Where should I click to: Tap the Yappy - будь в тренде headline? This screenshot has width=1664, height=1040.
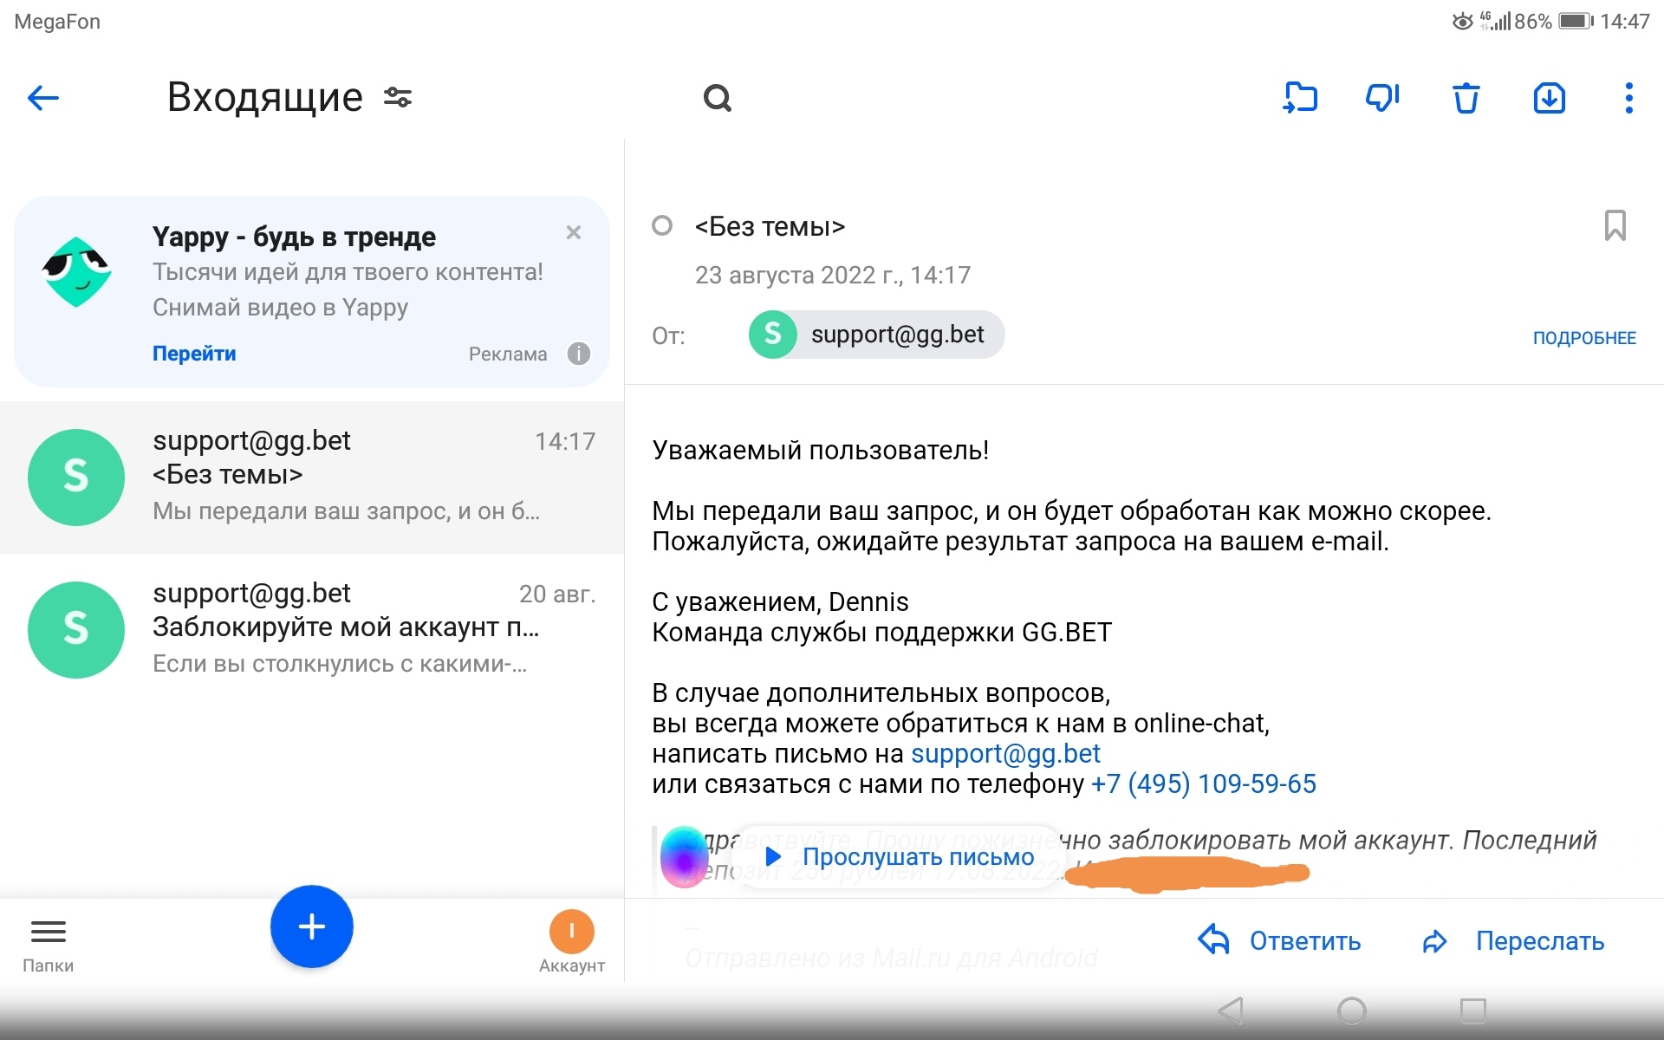point(294,237)
